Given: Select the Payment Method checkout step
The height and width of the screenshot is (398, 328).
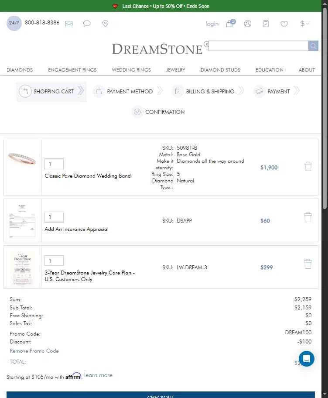Looking at the screenshot, I should click(128, 91).
